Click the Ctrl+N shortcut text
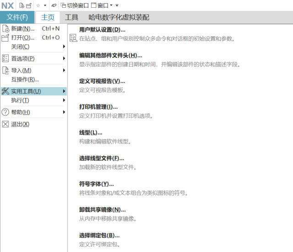Viewport: 293px width, 252px height. coord(51,28)
